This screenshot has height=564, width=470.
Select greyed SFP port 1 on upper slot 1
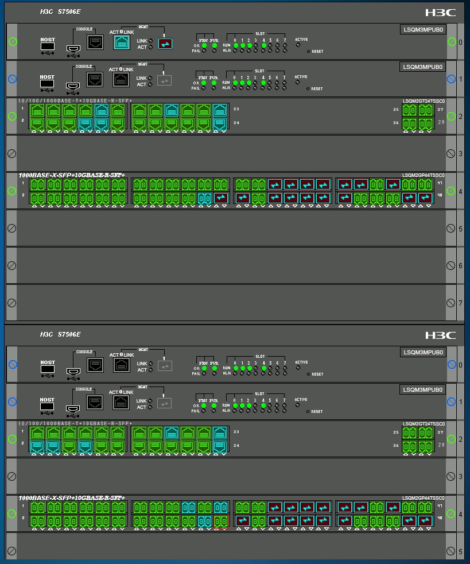click(165, 81)
